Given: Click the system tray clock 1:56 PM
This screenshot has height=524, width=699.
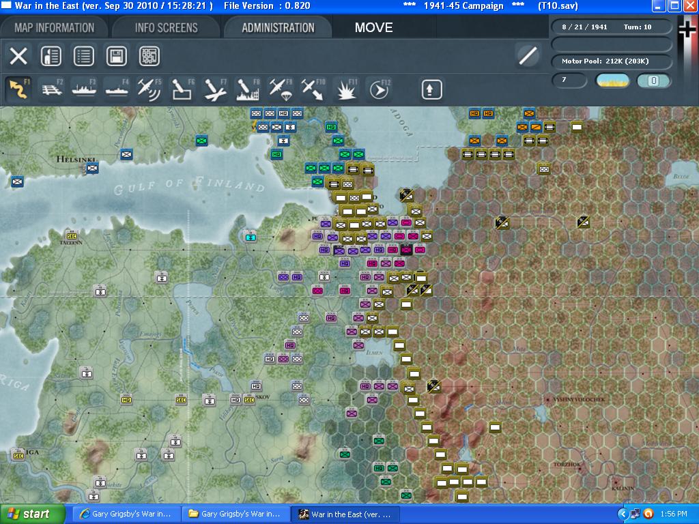Looking at the screenshot, I should click(674, 514).
